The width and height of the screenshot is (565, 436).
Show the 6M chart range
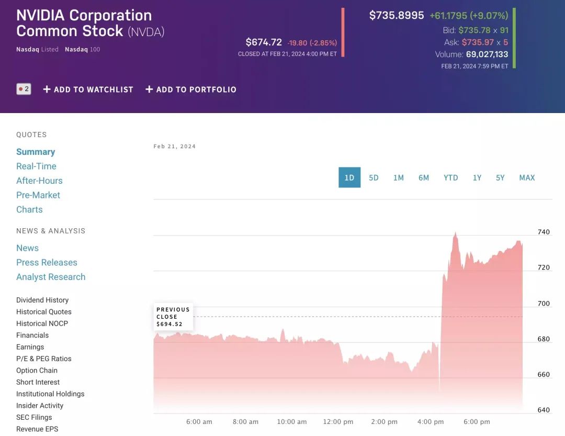click(424, 177)
